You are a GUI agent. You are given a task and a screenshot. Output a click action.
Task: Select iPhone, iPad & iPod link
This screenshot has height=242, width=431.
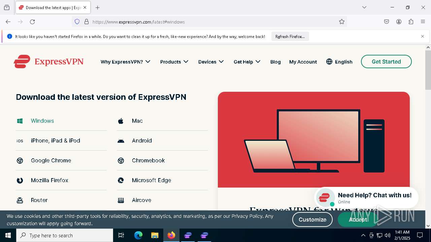click(56, 141)
